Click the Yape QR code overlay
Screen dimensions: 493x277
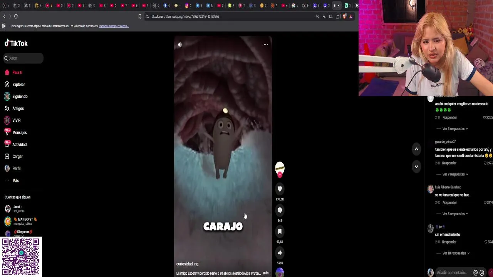point(21,257)
